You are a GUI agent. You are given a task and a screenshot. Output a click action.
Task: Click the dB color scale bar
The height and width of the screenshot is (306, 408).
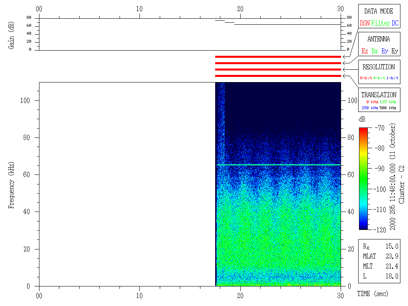(x=363, y=178)
